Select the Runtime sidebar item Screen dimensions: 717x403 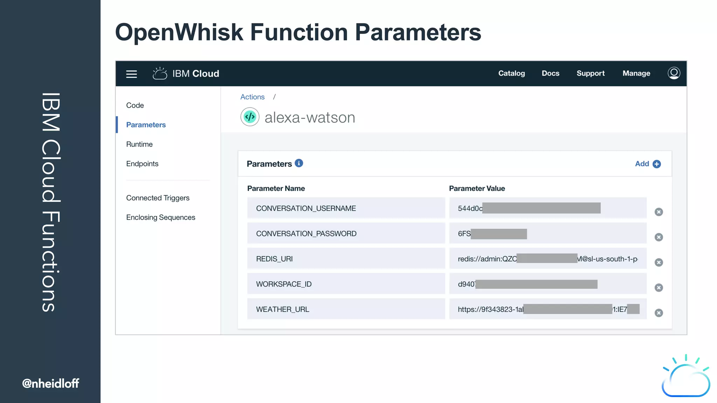tap(139, 144)
